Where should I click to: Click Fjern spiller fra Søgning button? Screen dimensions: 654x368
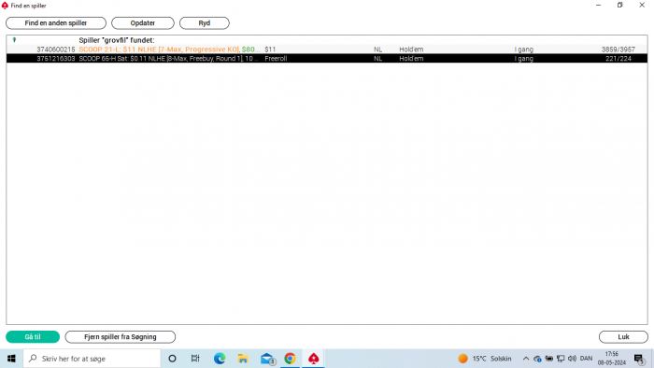tap(121, 337)
